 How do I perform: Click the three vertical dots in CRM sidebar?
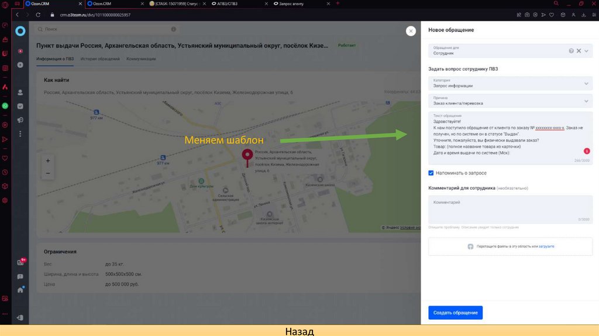point(20,134)
